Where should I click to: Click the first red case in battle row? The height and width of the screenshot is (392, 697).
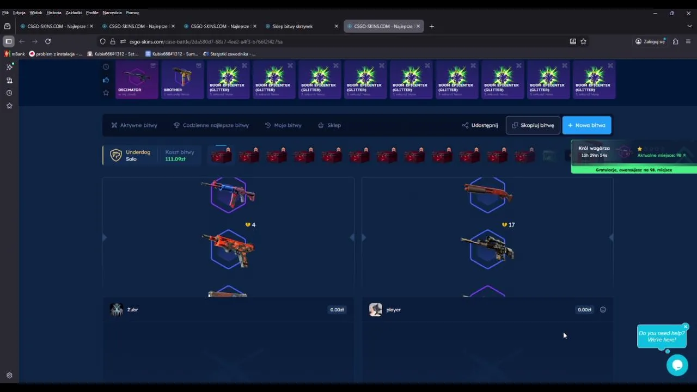[x=221, y=155]
